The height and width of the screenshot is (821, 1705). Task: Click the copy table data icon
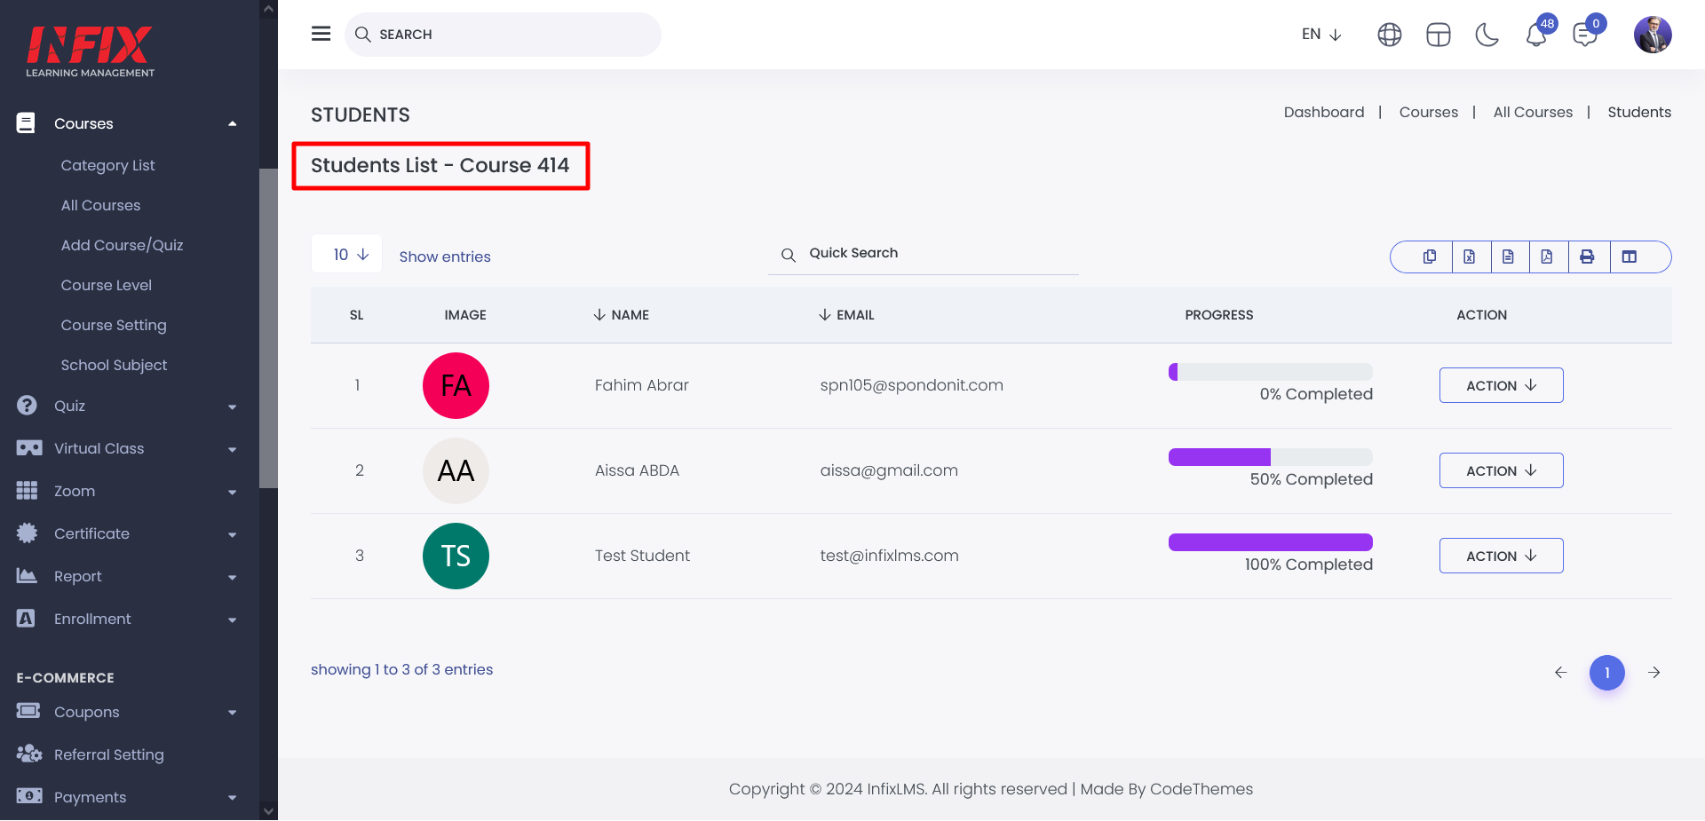click(1430, 257)
